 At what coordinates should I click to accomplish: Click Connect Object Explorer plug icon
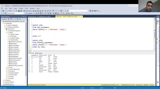click(8, 19)
